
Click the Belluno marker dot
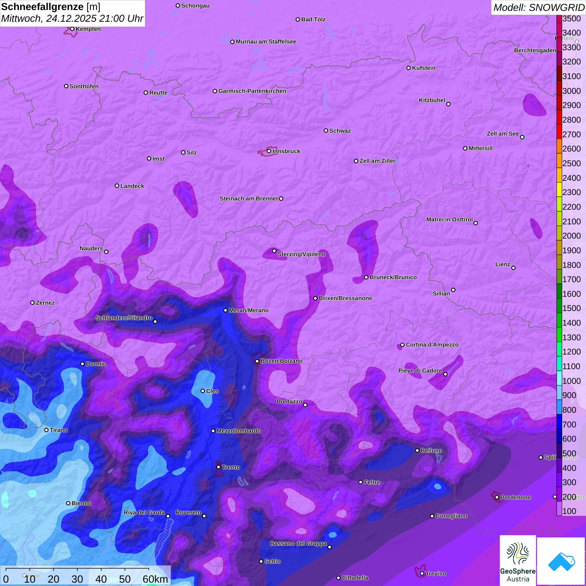click(x=417, y=450)
